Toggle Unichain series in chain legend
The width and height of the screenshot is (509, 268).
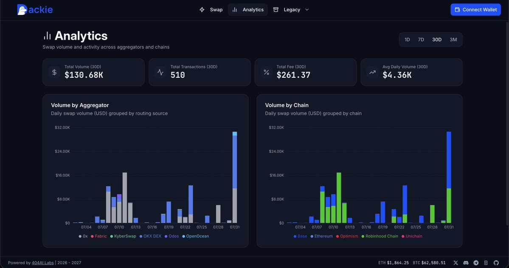coord(412,236)
